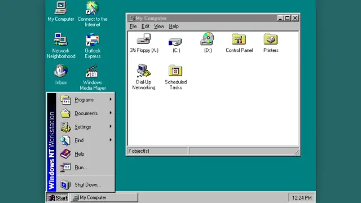Expand the Find submenu arrow
This screenshot has width=361, height=203.
(111, 140)
